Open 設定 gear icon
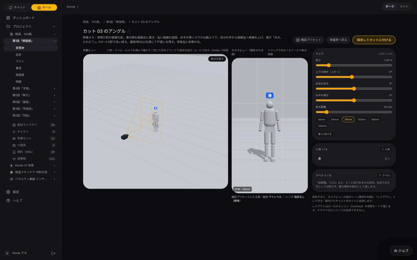The height and width of the screenshot is (260, 417). pyautogui.click(x=8, y=192)
